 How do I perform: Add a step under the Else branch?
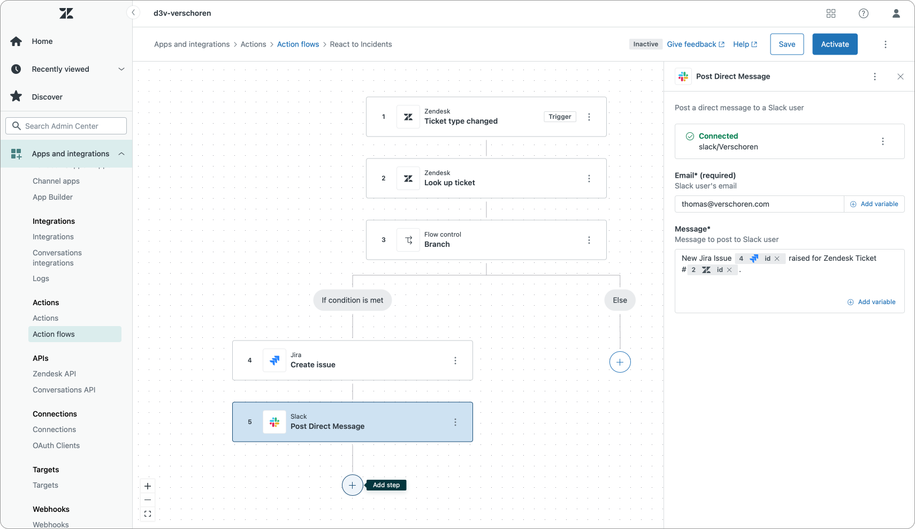(620, 362)
